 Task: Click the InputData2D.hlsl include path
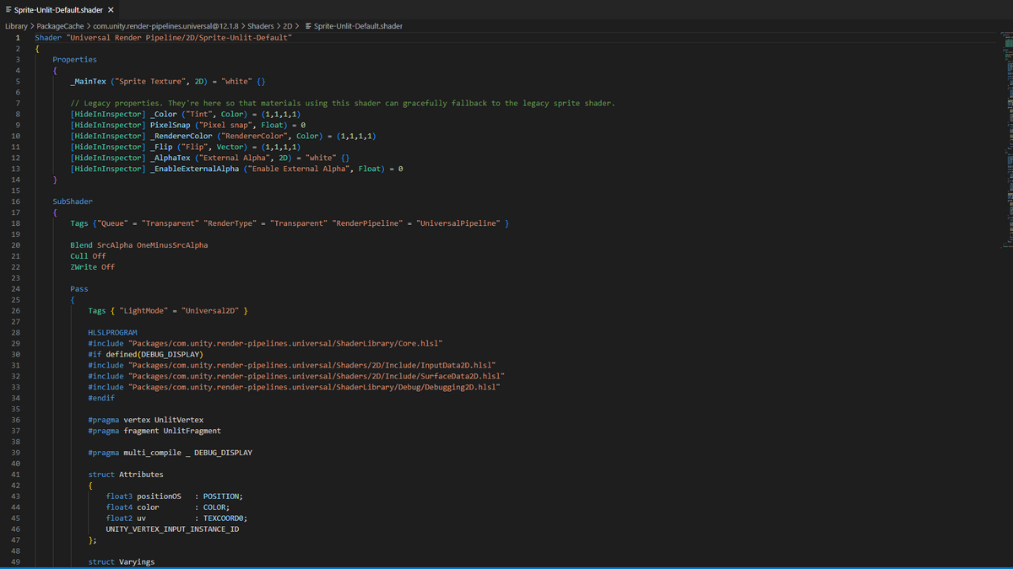(311, 366)
